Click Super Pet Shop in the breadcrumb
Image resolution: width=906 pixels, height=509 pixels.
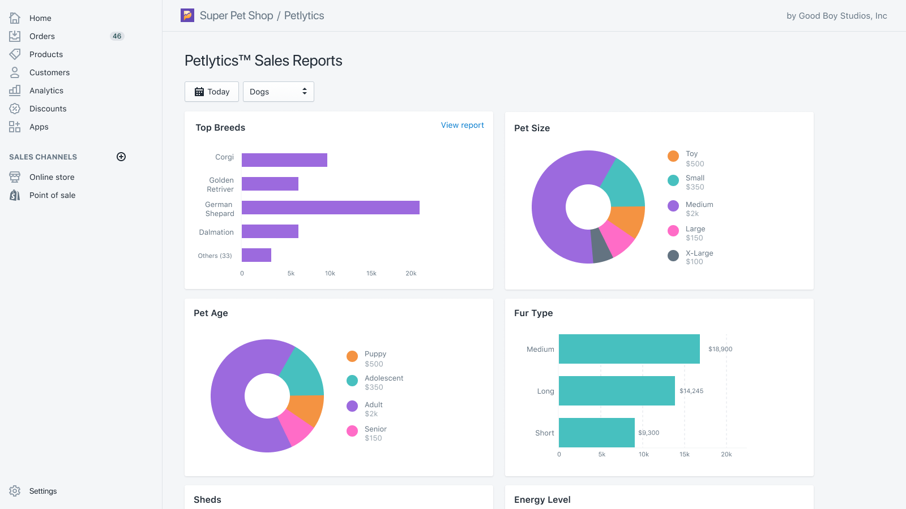235,15
